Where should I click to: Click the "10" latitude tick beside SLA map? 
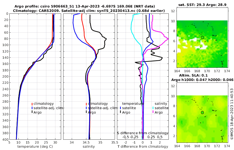point(173,96)
